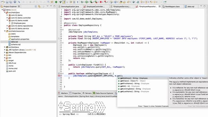
Task: Toggle code folding at line 32
Action: click(63, 65)
